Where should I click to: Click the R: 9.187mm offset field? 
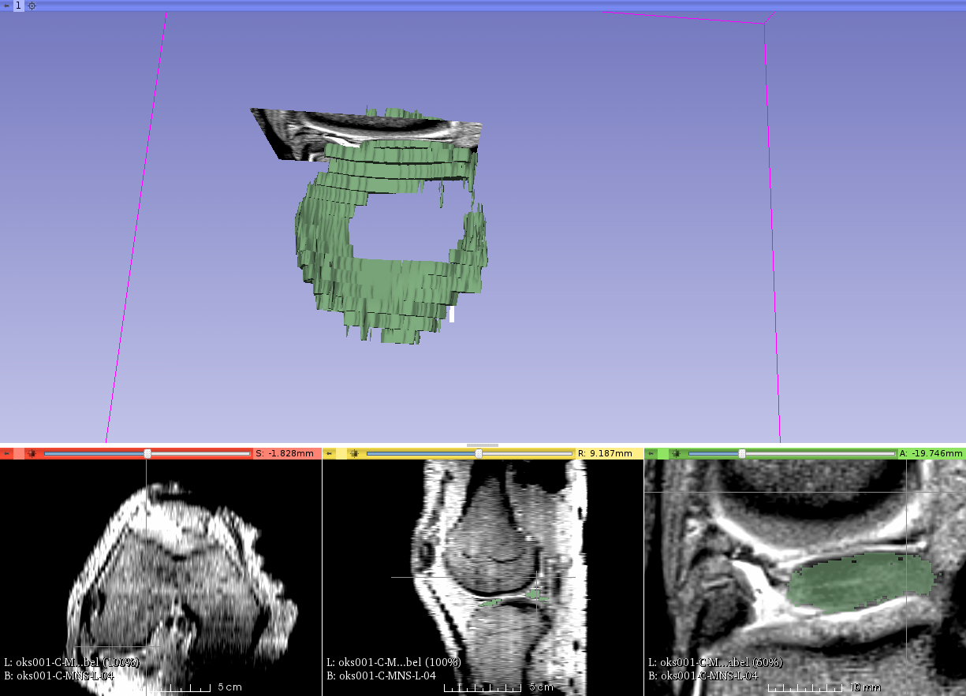610,454
